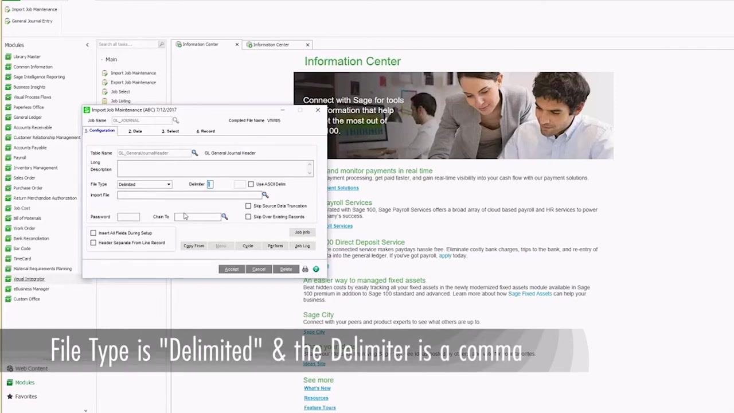The width and height of the screenshot is (734, 413).
Task: Open the Job Log button
Action: (x=302, y=246)
